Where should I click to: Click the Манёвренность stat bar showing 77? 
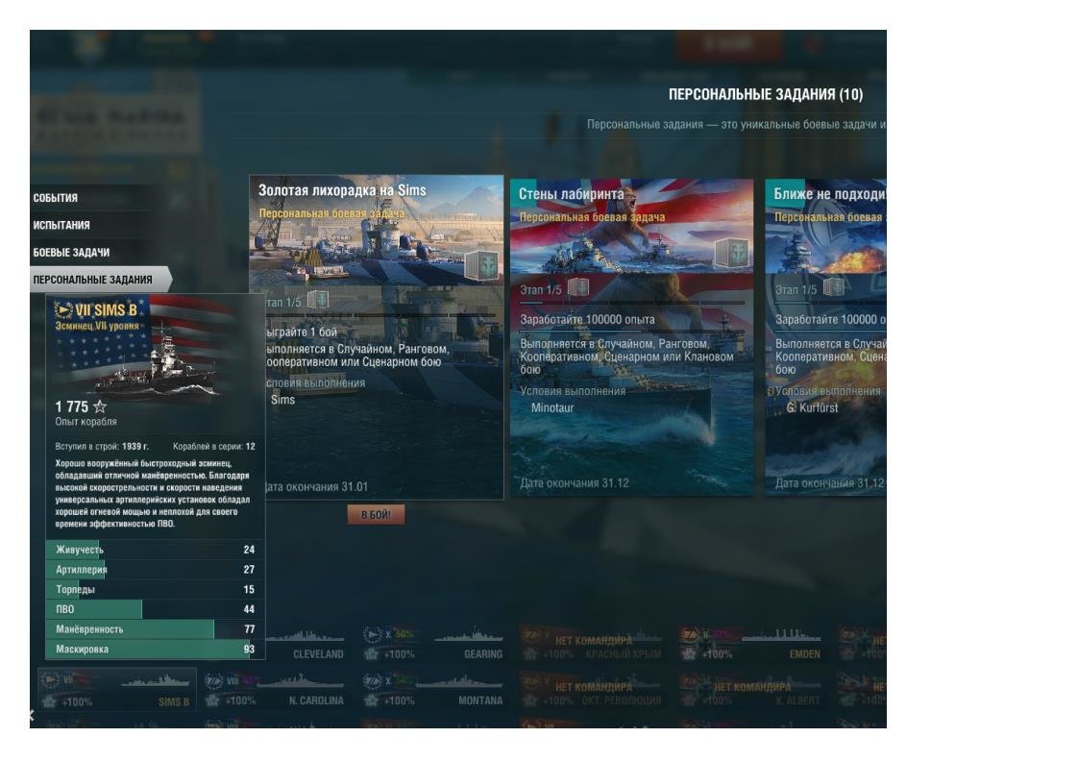point(156,629)
